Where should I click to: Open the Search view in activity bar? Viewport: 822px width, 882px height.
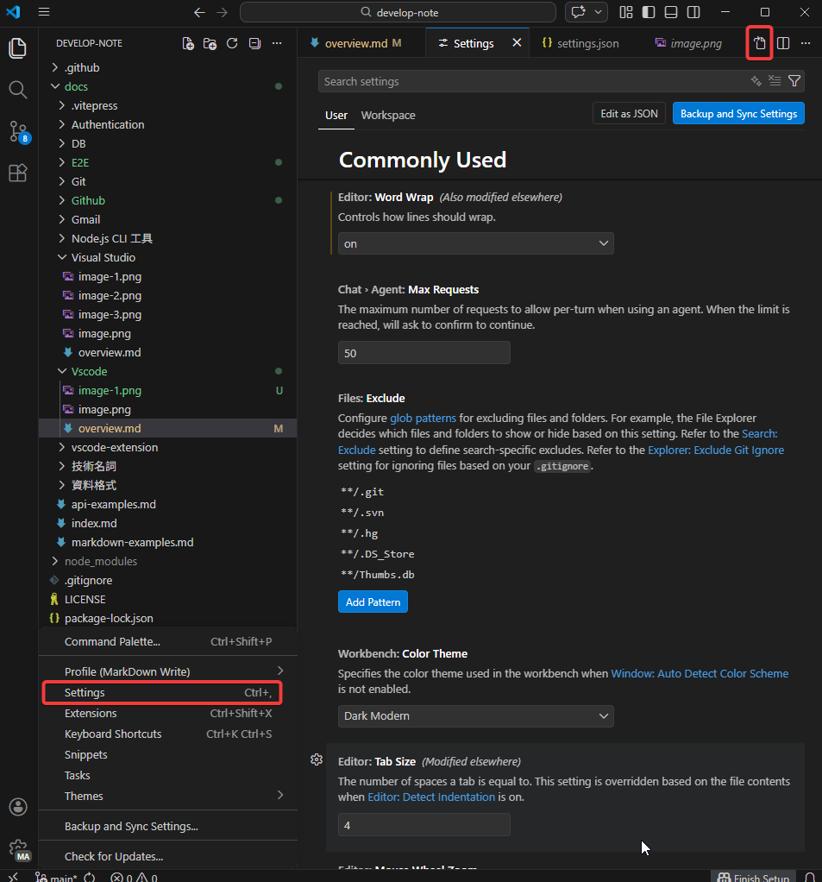click(18, 90)
